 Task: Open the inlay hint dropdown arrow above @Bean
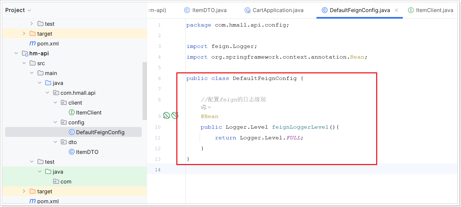[209, 107]
